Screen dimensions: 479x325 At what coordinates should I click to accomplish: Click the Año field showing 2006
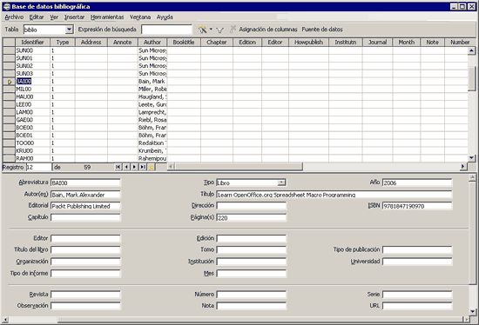tap(417, 182)
